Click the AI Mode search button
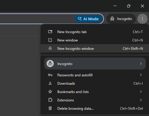The height and width of the screenshot is (116, 149). [x=88, y=19]
